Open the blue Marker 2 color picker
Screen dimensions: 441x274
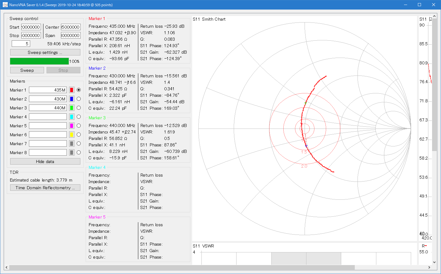pos(72,99)
